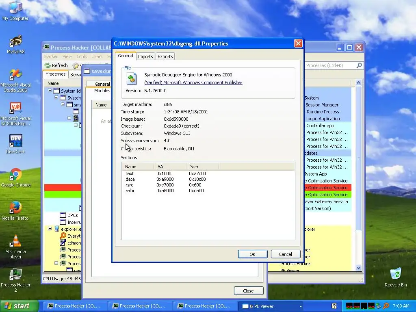Open Microsoft Visual J# 2005 Express shortcut

15,114
